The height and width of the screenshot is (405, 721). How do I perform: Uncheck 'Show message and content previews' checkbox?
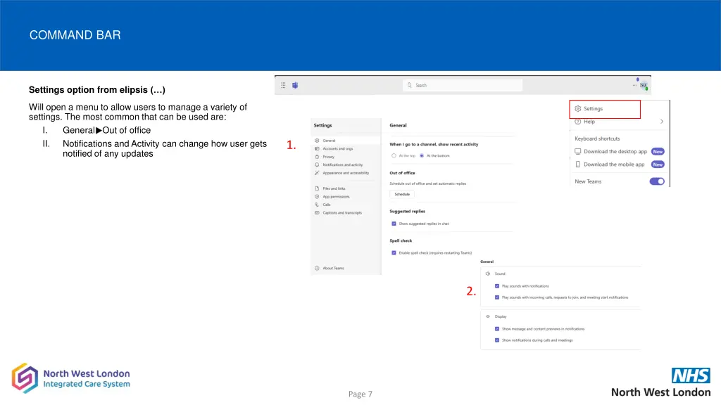tap(497, 329)
